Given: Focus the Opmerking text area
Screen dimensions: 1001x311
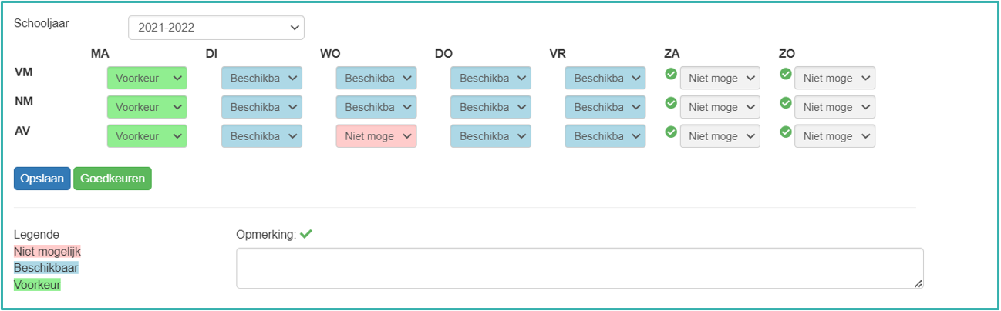Looking at the screenshot, I should [579, 268].
